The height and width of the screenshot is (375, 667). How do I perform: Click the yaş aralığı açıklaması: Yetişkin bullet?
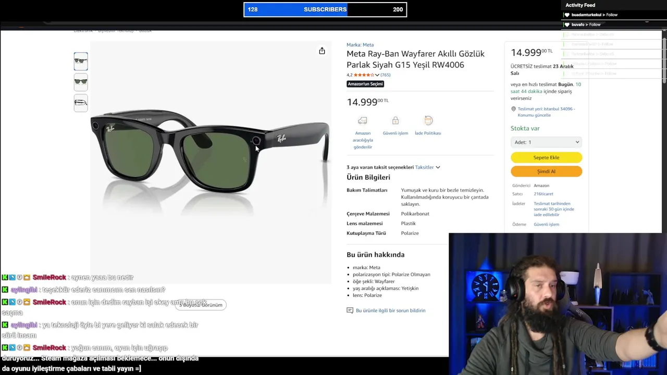coord(386,288)
